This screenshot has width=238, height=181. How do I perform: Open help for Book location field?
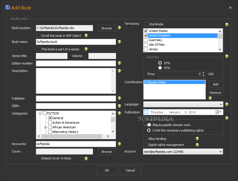pos(119,28)
